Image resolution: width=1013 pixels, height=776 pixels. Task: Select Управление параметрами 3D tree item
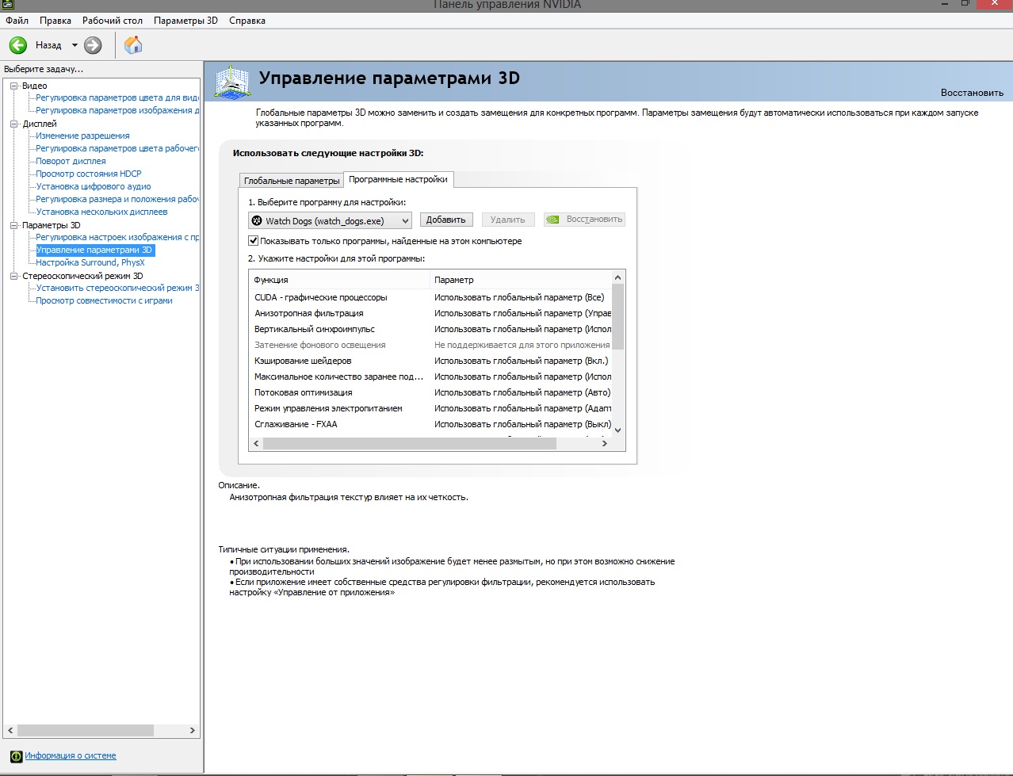[94, 250]
